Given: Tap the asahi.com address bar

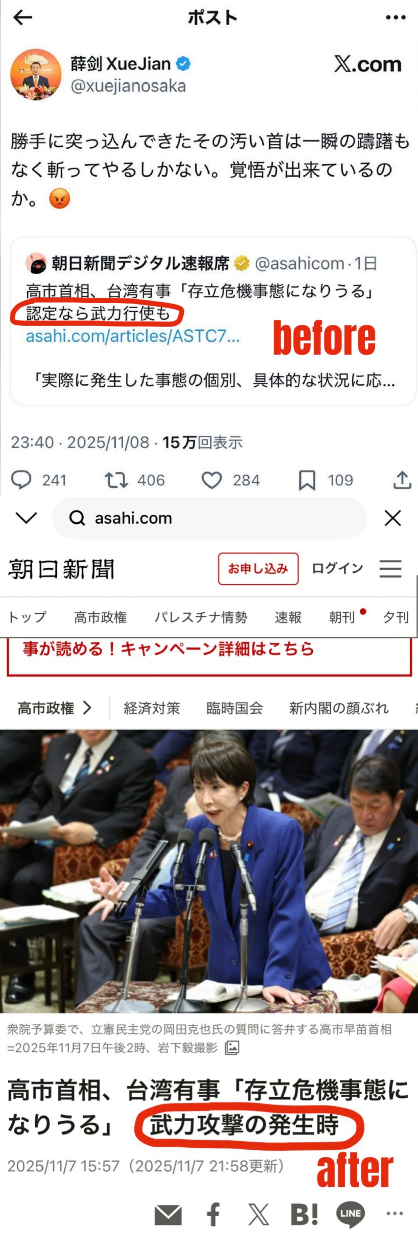Looking at the screenshot, I should point(209,518).
